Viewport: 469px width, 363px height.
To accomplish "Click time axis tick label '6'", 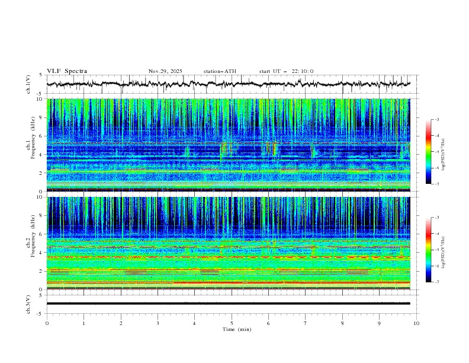I will 269,323.
